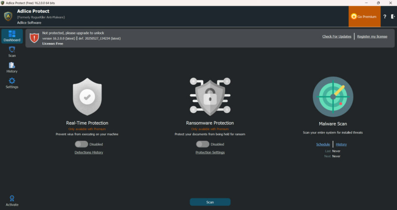The image size is (397, 210).
Task: Click the Adlice Protect shield logo
Action: click(8, 16)
